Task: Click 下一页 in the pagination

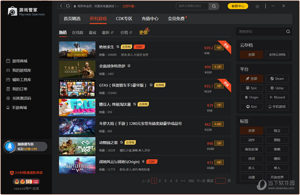Action: pyautogui.click(x=201, y=181)
